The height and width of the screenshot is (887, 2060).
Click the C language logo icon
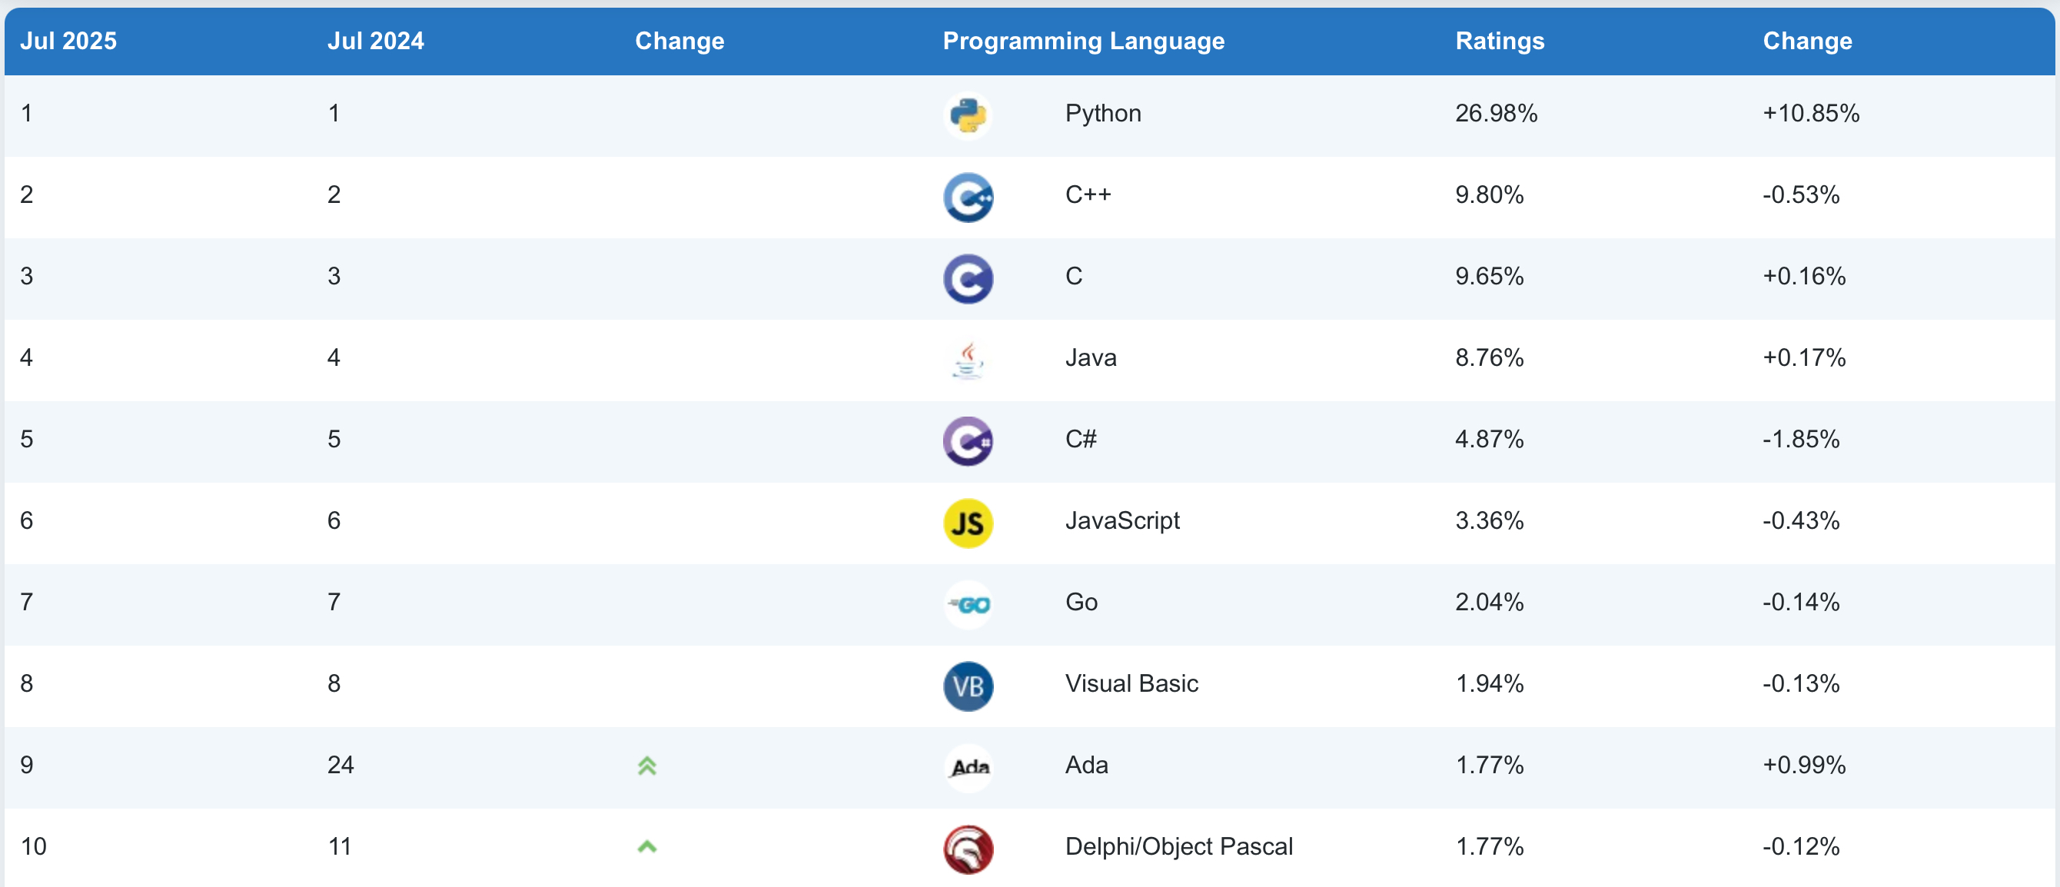point(968,278)
